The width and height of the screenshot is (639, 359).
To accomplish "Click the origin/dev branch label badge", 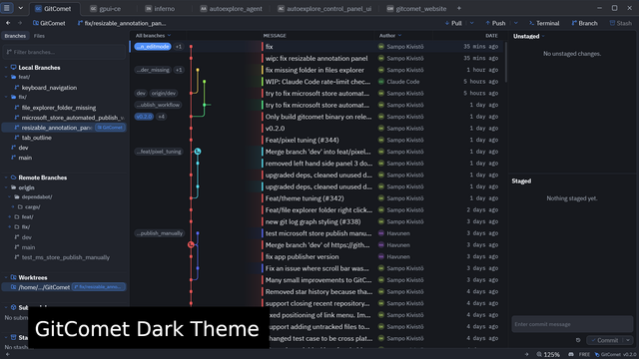I will pos(164,93).
